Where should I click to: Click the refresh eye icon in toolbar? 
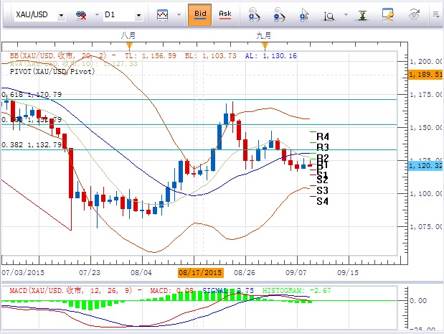415,14
